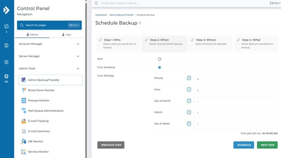Open the EN language globe icon

(6, 76)
